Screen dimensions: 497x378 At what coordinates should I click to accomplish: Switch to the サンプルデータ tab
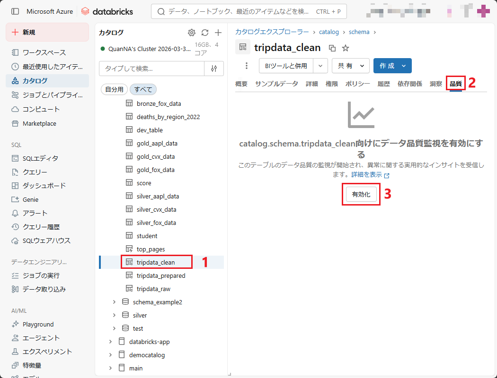[x=276, y=84]
